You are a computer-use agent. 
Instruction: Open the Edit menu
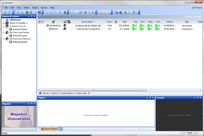12,8
